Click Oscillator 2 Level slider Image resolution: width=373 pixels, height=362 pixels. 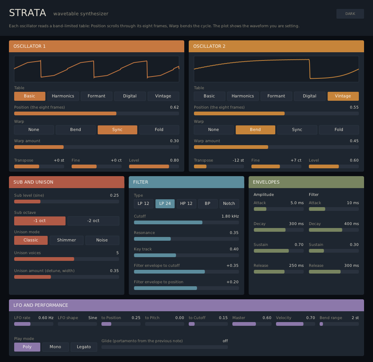(x=334, y=166)
